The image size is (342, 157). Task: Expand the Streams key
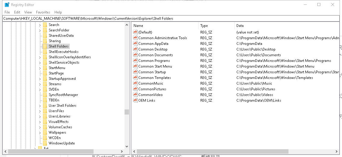40,84
